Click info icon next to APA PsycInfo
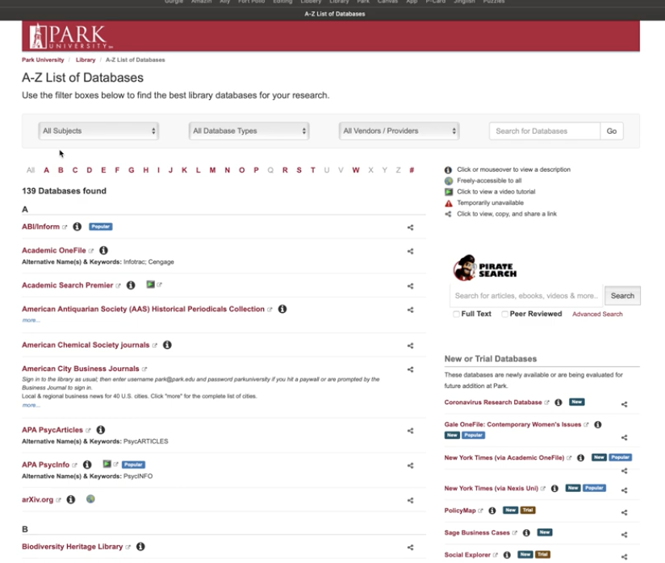 87,465
